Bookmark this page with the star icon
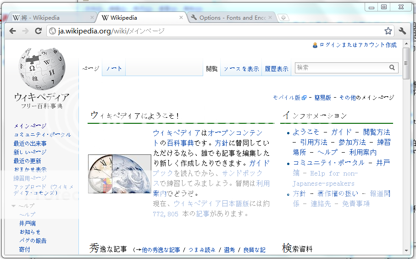 [x=388, y=31]
